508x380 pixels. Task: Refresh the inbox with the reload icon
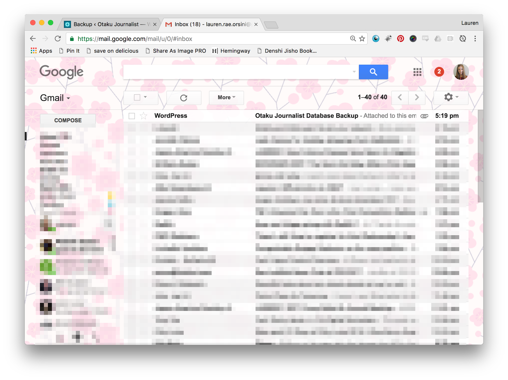pos(184,98)
